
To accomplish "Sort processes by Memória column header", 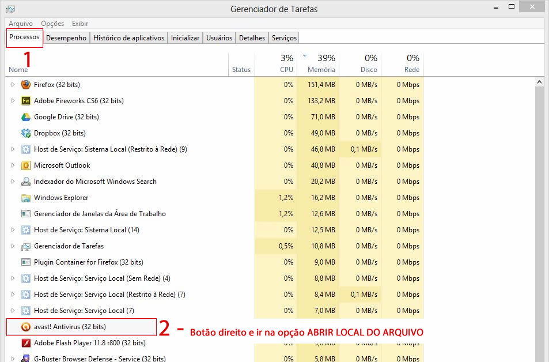I will 321,69.
